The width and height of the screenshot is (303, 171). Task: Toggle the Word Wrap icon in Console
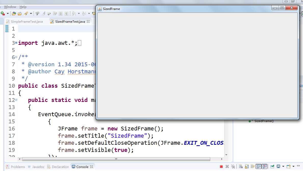coord(253,167)
